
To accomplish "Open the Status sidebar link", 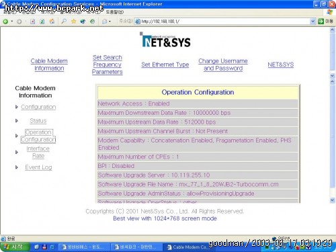I will click(38, 121).
